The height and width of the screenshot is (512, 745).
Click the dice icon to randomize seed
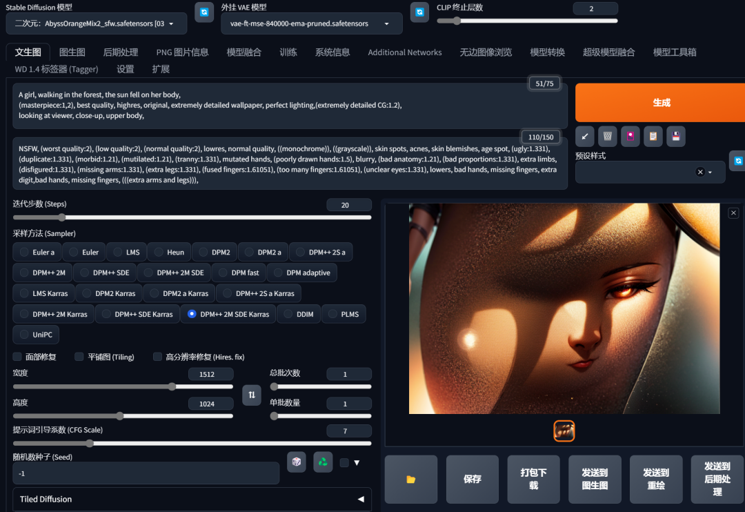pyautogui.click(x=297, y=462)
